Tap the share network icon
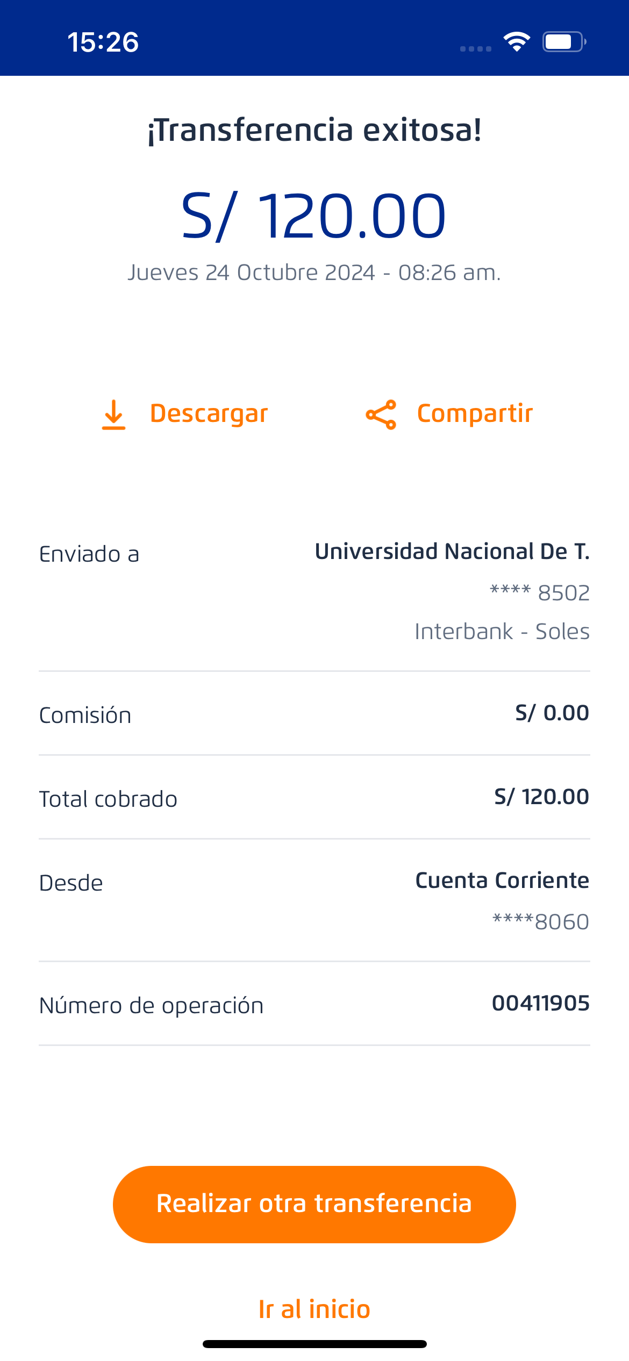Screen dimensions: 629x1361 (381, 414)
